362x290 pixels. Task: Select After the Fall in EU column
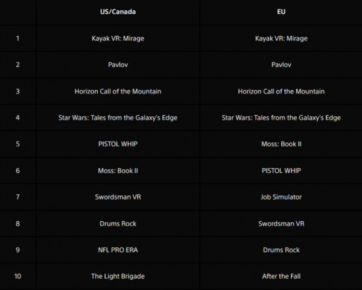[x=281, y=276]
